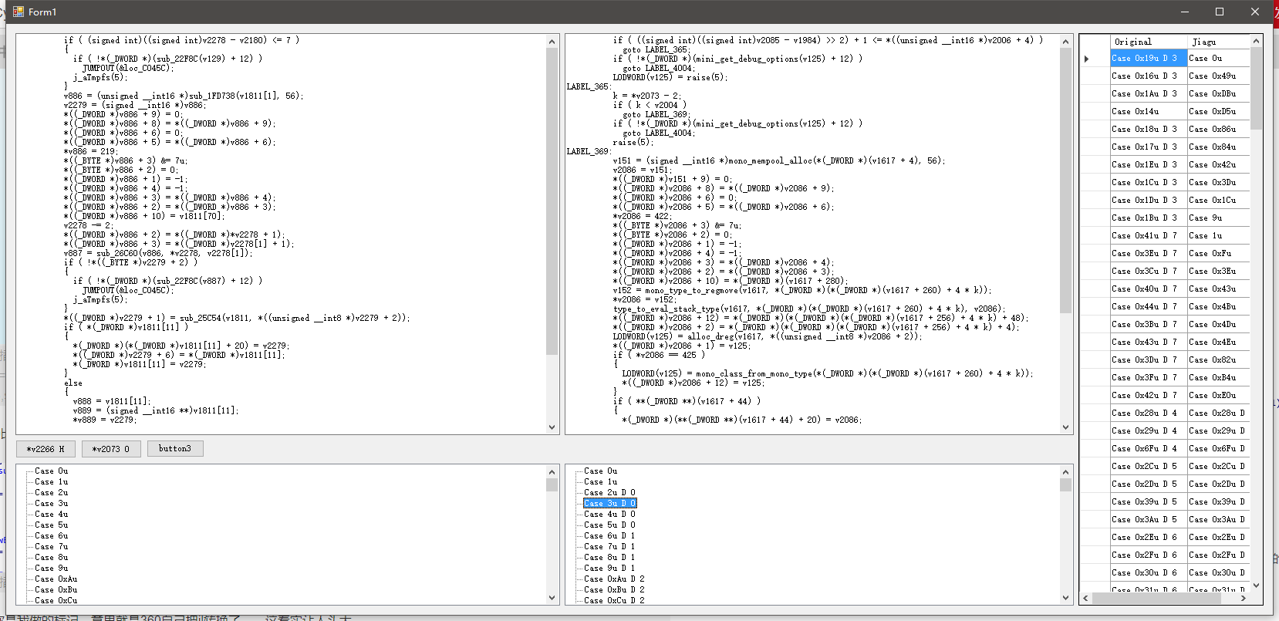This screenshot has height=621, width=1279.
Task: Sort grid by the Original column header
Action: tap(1148, 42)
